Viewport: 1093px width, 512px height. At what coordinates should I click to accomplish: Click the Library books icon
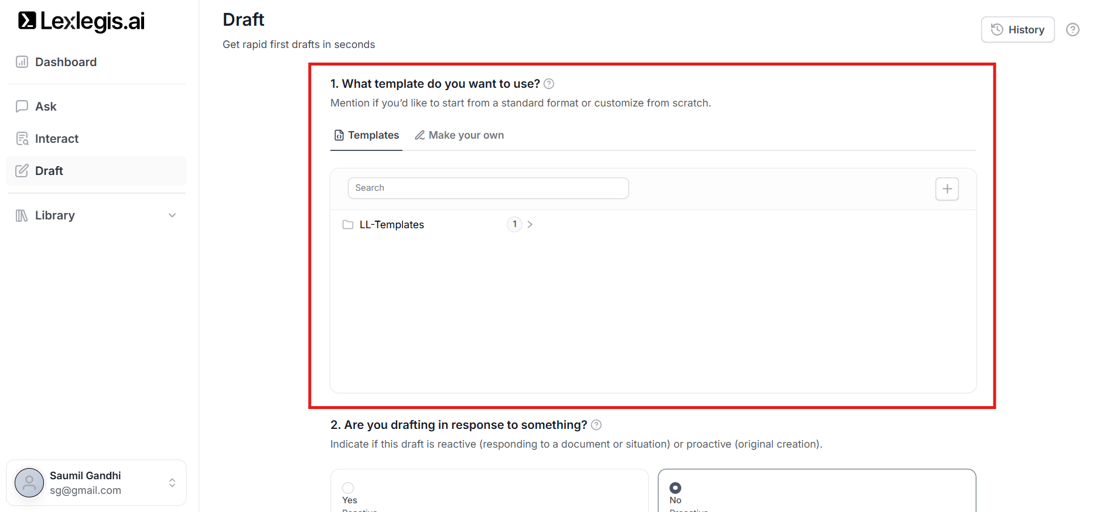tap(22, 215)
